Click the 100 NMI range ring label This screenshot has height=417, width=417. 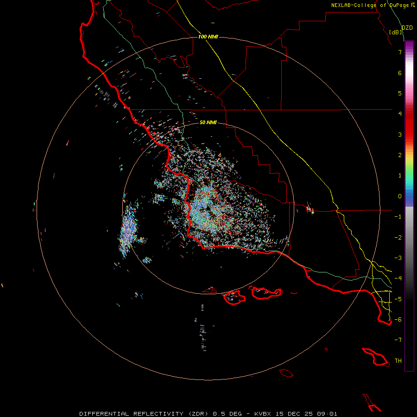208,37
